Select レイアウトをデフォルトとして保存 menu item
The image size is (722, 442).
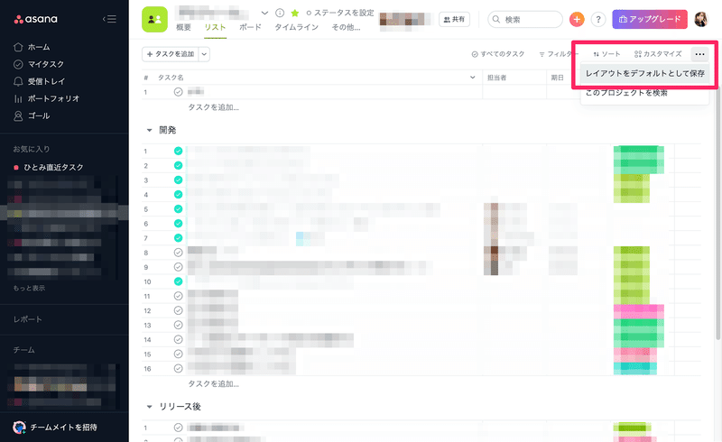click(x=644, y=73)
